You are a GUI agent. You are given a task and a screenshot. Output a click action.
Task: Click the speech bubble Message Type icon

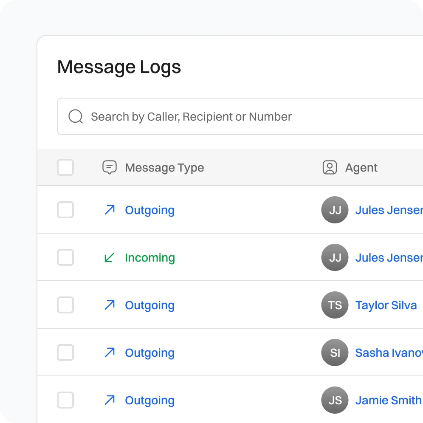(110, 167)
